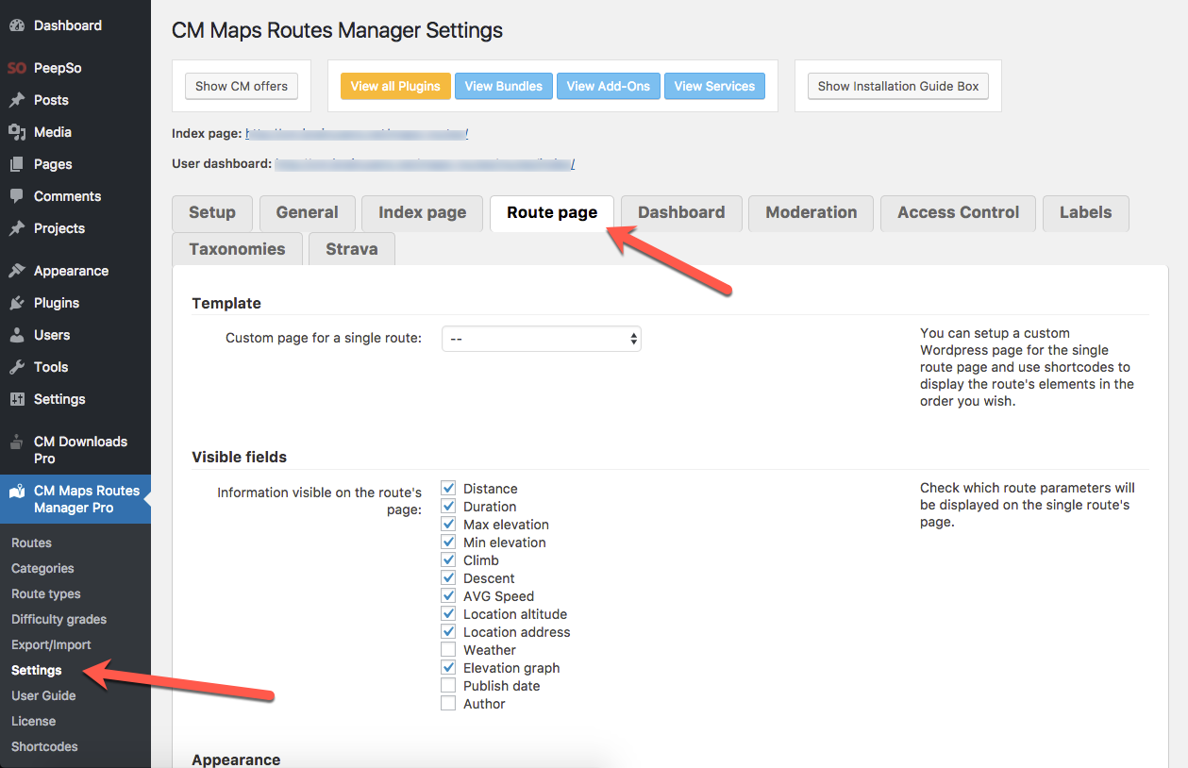
Task: Open the User Guide submenu item
Action: pos(43,696)
